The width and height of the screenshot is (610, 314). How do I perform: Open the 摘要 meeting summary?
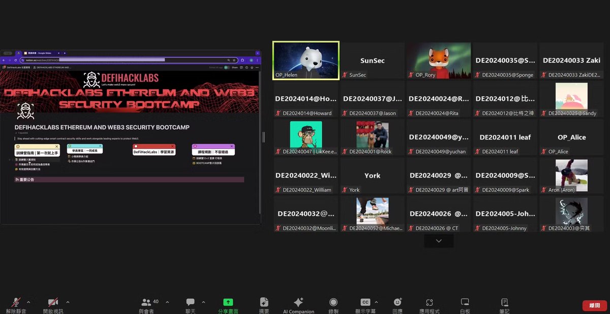[264, 305]
